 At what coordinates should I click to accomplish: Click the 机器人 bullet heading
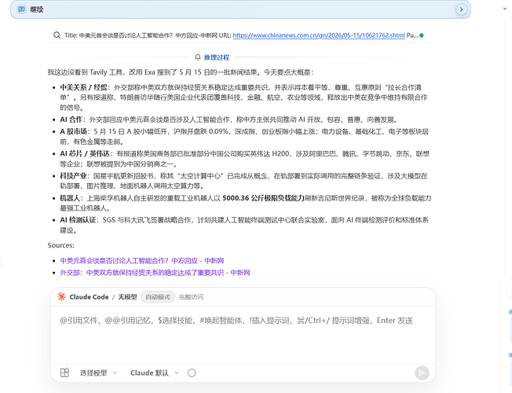(x=70, y=198)
